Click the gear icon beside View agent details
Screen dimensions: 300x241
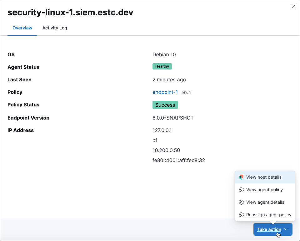241,202
